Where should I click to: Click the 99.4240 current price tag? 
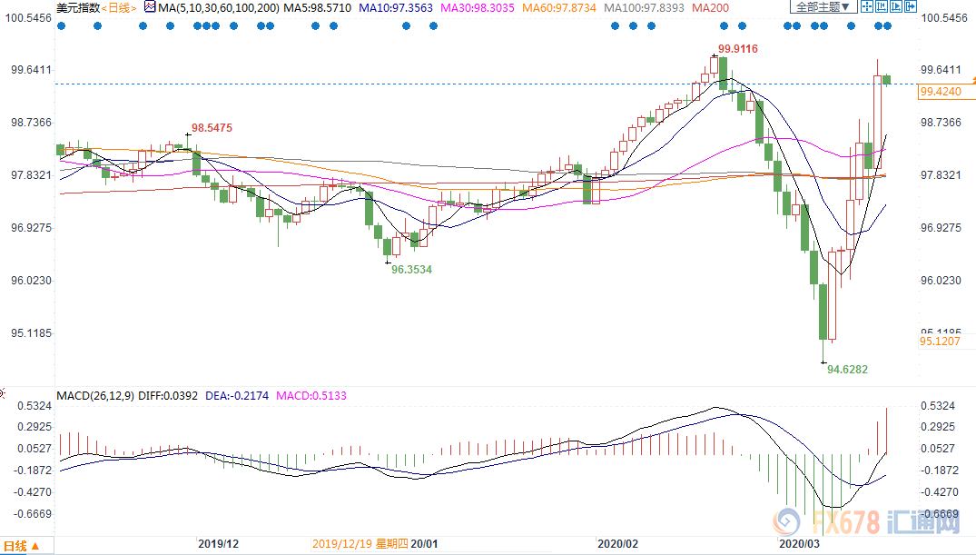pyautogui.click(x=940, y=92)
